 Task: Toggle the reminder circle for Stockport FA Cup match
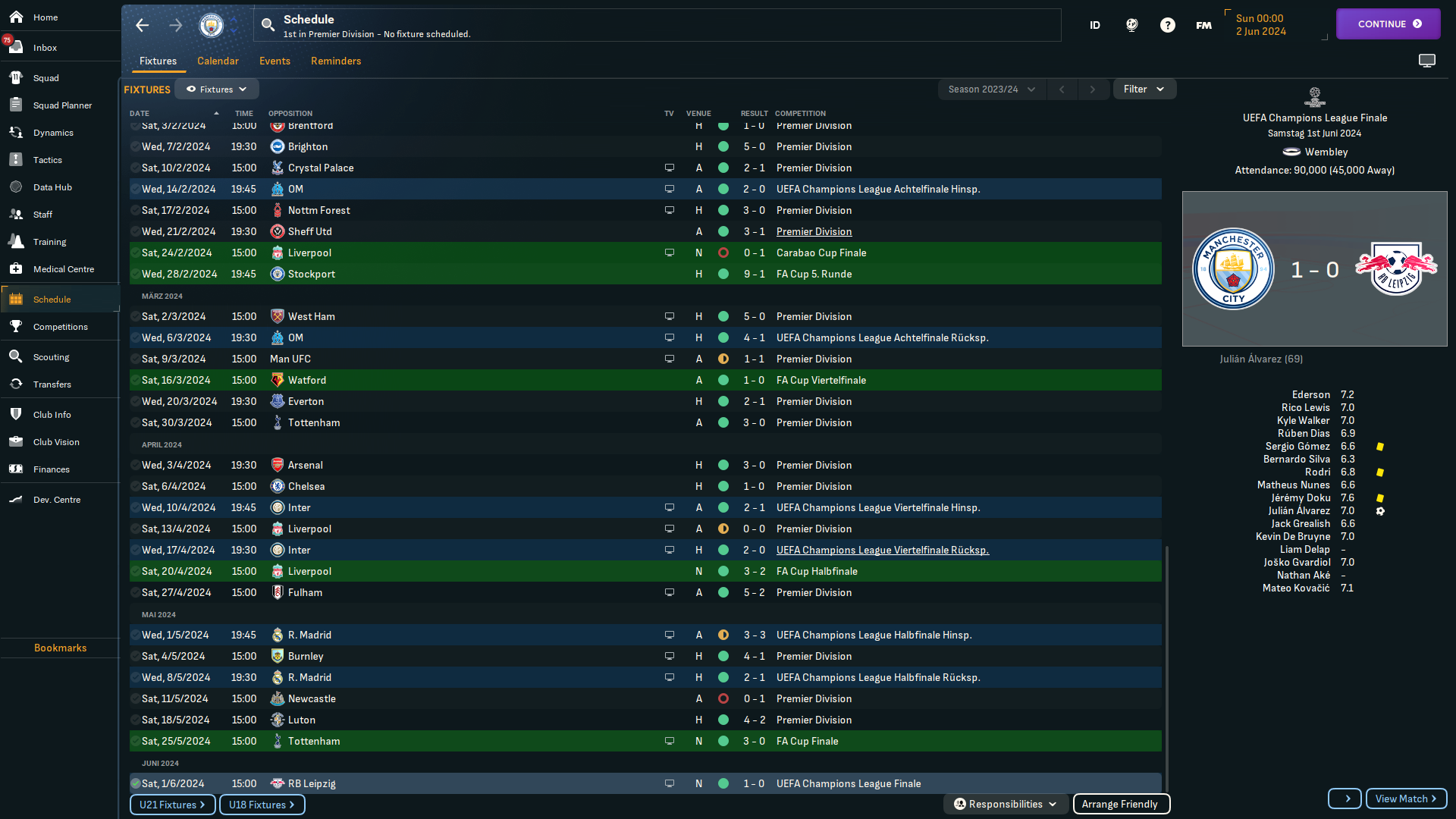[136, 274]
